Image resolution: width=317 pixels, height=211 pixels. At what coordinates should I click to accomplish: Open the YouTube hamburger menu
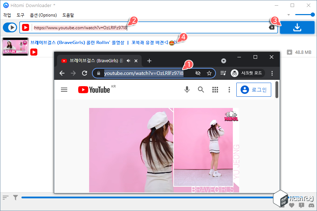click(x=64, y=90)
